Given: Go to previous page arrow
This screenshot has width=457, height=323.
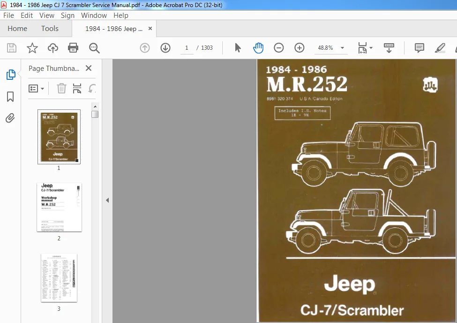Looking at the screenshot, I should 144,48.
